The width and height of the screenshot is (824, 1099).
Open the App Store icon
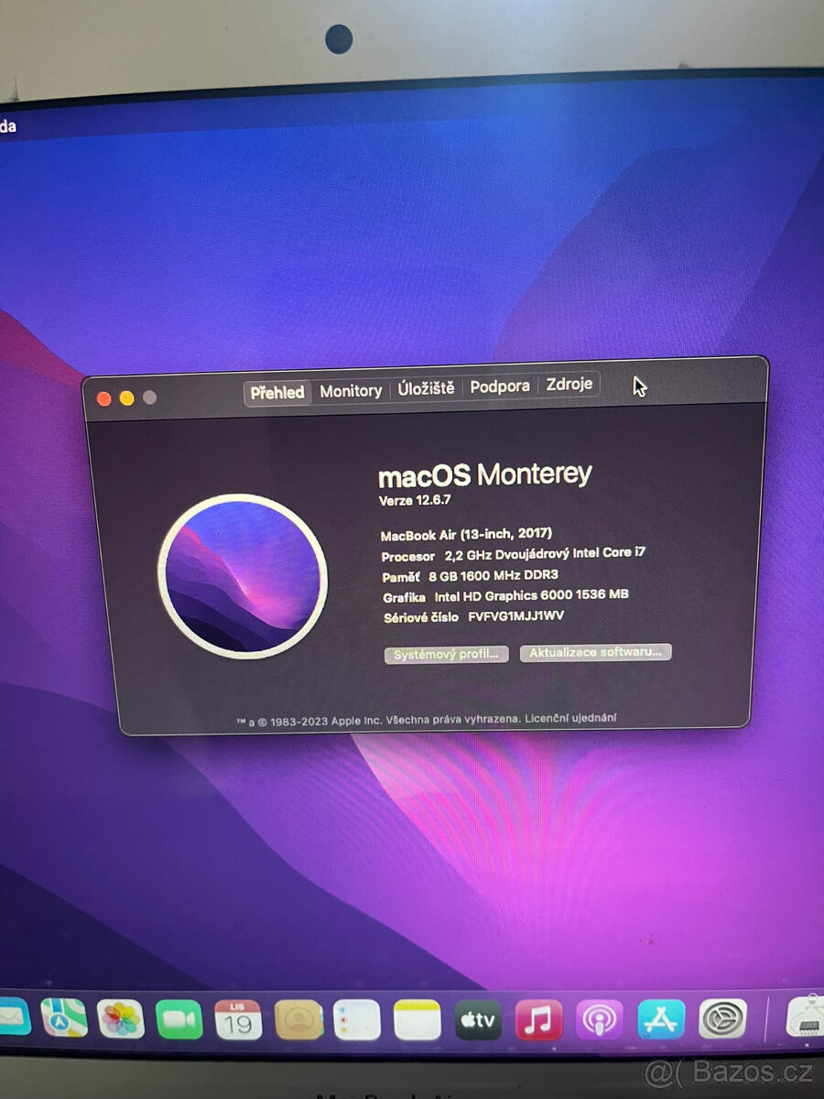point(661,1018)
